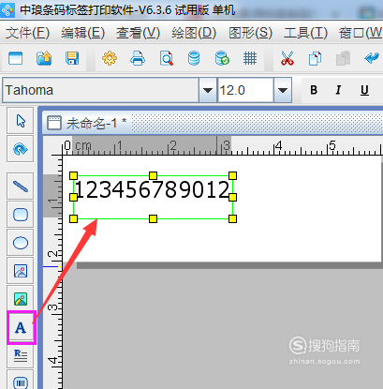Open the database settings icon
The image size is (383, 389).
(194, 58)
